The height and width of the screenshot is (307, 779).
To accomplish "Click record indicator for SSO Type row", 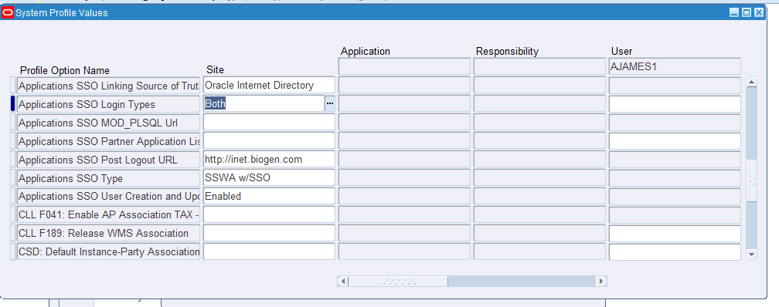I will tap(13, 178).
